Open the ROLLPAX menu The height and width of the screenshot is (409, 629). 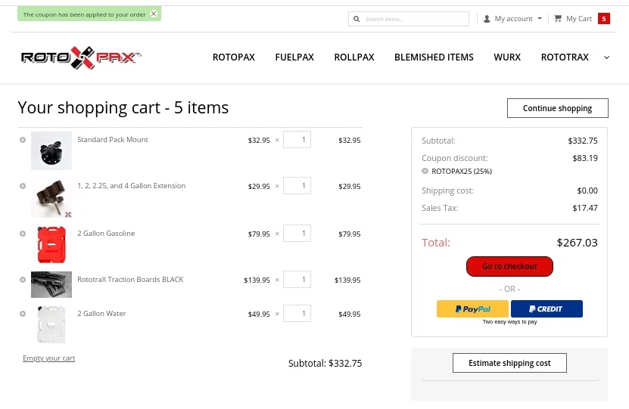click(354, 57)
